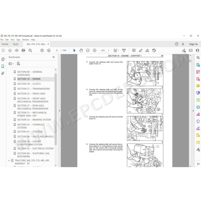Open the Comment tool in right pane

click(198, 86)
